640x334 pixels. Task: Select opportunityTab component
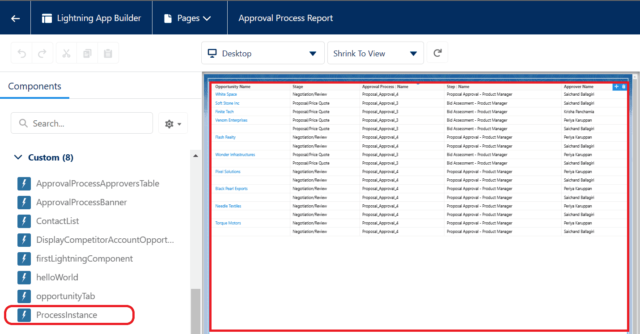66,296
